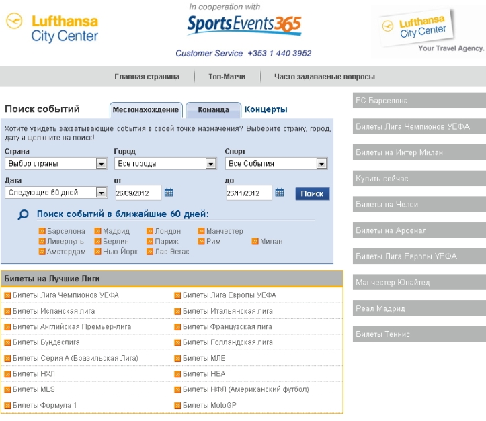486x421 pixels.
Task: Open Билеты Теннис sidebar link
Action: click(x=419, y=334)
